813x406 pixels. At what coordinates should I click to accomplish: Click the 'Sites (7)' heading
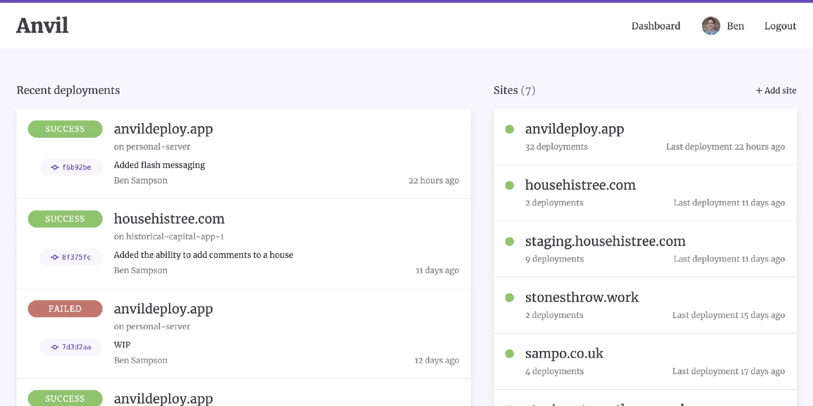point(514,90)
